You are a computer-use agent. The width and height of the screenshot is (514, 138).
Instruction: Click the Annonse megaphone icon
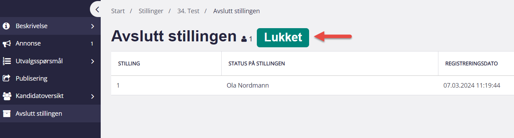(x=6, y=44)
